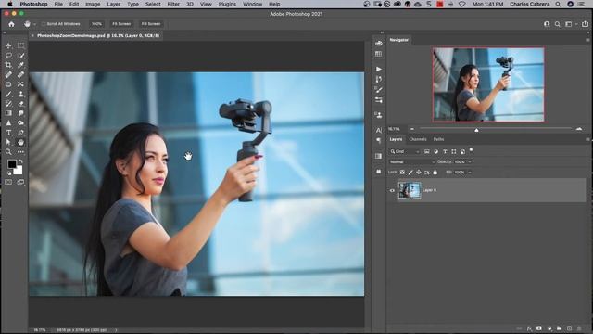This screenshot has height=334, width=593.
Task: Swap foreground and background colors
Action: [20, 161]
